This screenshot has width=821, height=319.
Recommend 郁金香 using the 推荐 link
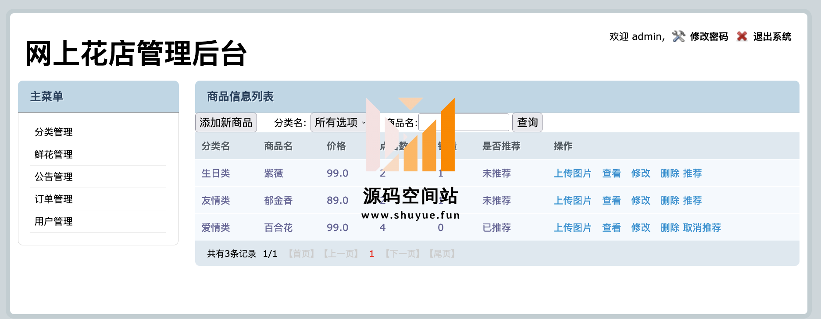click(692, 200)
